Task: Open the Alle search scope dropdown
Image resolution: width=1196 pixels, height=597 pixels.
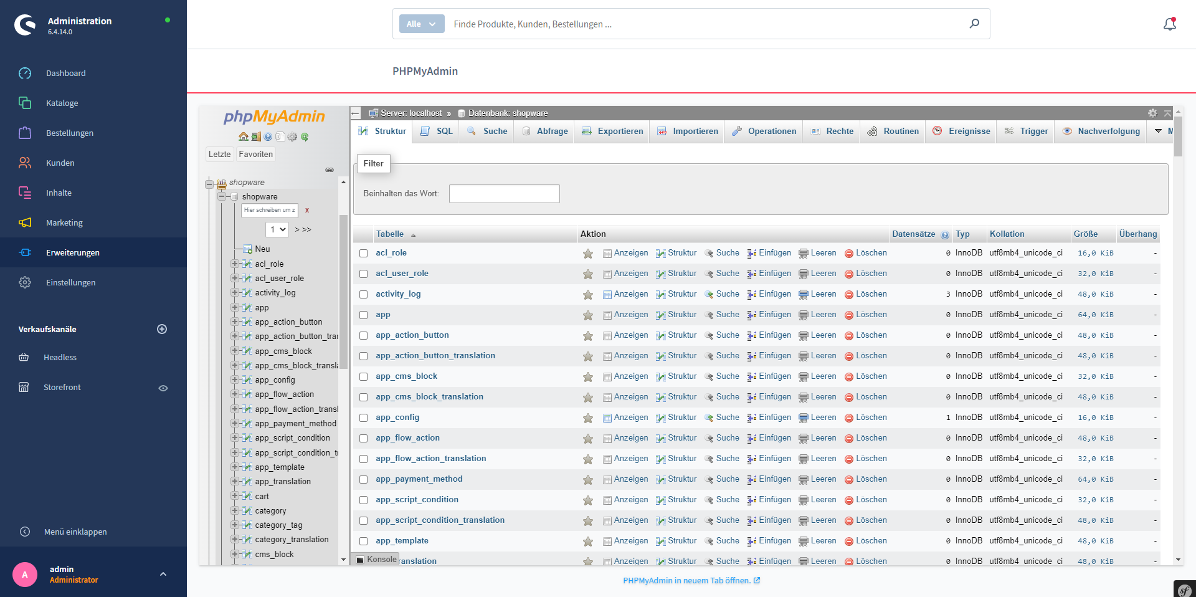Action: 422,24
